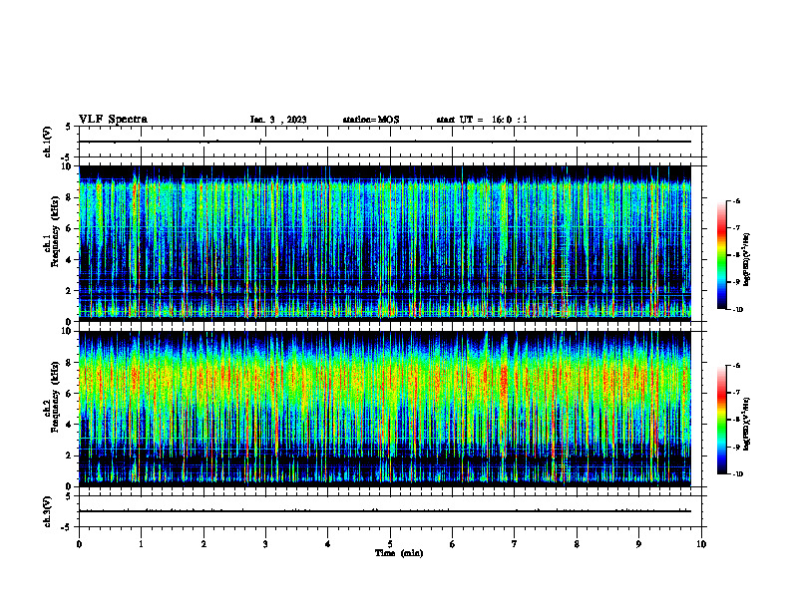Click the ch.2 color bar "log(PSD)" label
The height and width of the screenshot is (610, 790).
(x=747, y=424)
